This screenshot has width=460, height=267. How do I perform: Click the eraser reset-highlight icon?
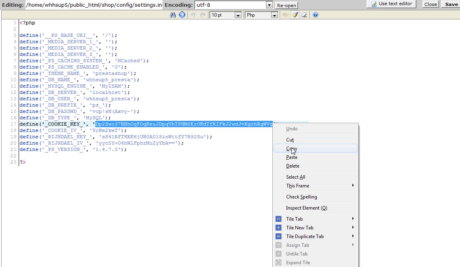point(304,15)
